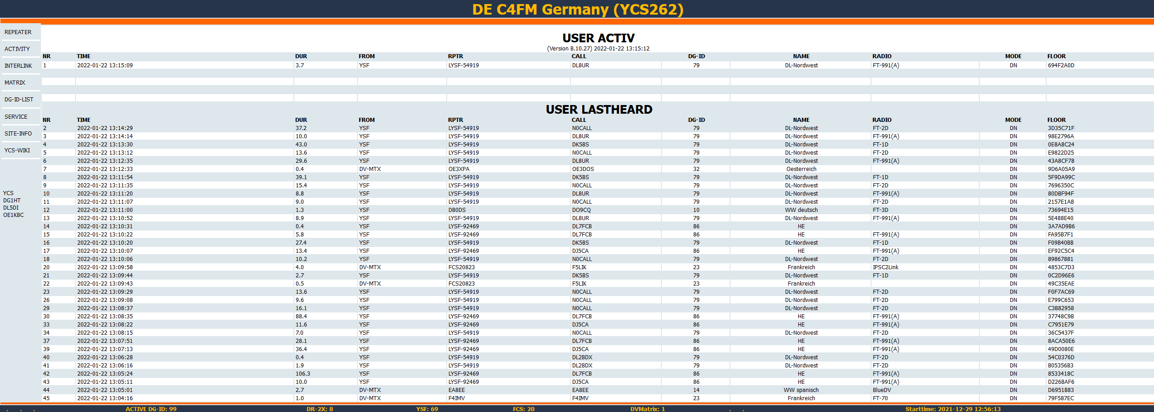1154x412 pixels.
Task: Click the YSF: 69 footer counter
Action: click(427, 409)
